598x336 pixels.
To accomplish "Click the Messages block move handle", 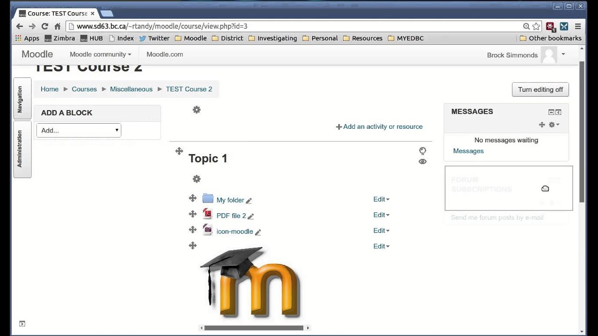I will point(542,125).
